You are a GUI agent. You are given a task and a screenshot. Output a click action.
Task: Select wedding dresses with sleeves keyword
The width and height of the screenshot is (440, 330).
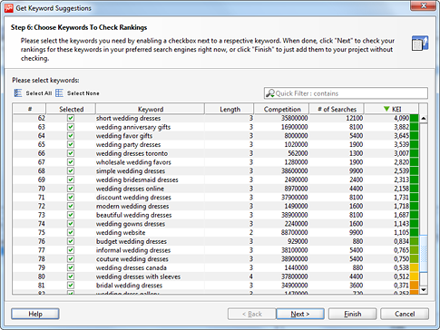click(138, 277)
